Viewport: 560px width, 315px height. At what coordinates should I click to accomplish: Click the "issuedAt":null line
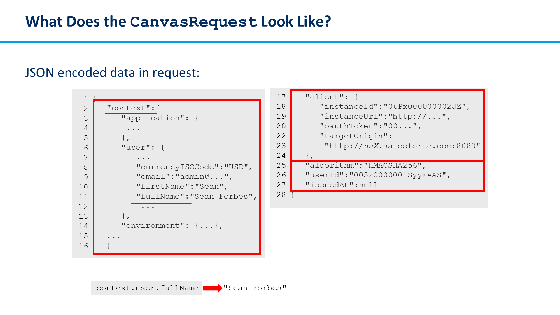tap(342, 185)
